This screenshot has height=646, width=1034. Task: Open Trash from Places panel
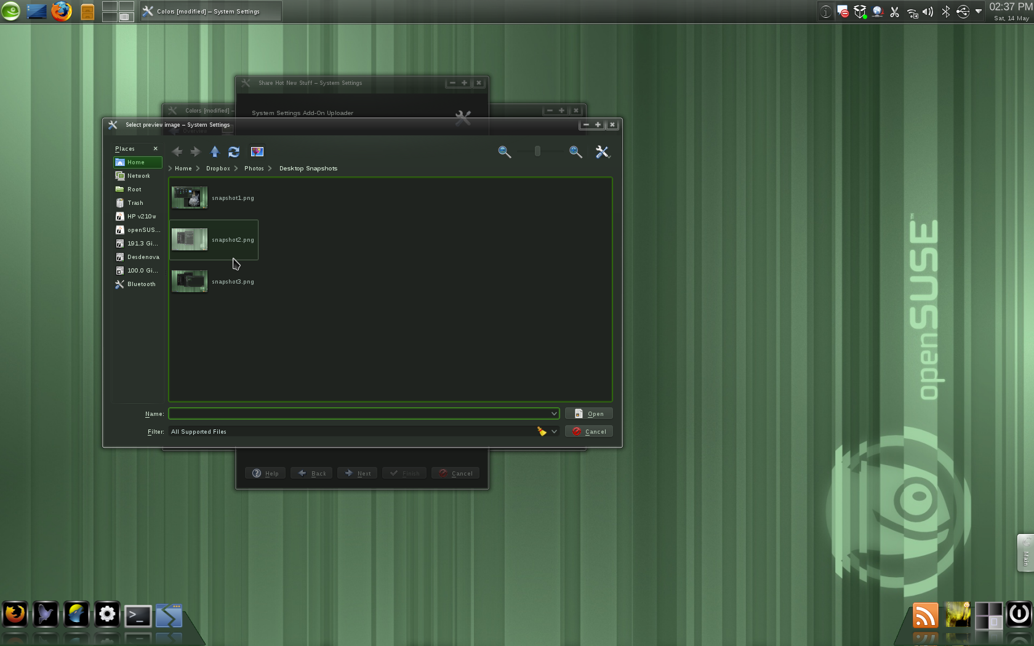click(138, 203)
